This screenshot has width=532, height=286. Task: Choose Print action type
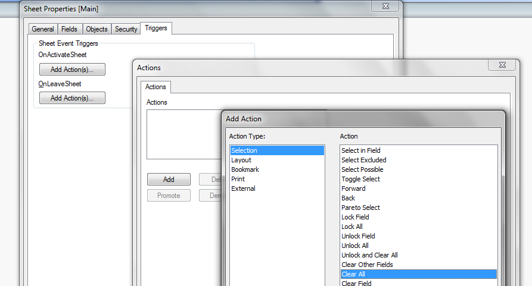coord(277,179)
